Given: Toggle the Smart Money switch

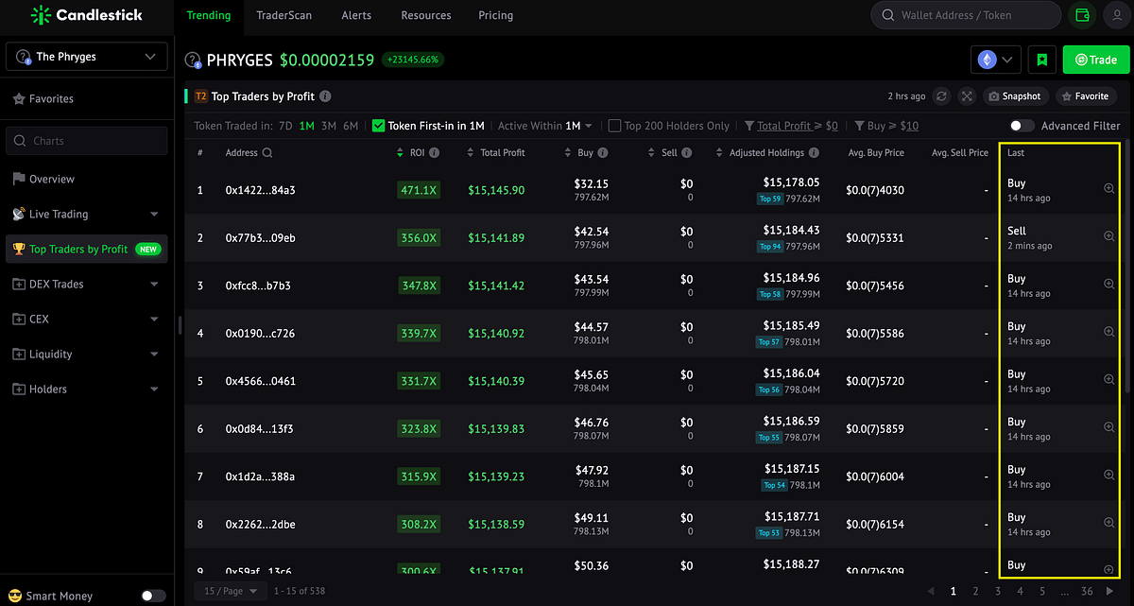Looking at the screenshot, I should coord(153,596).
